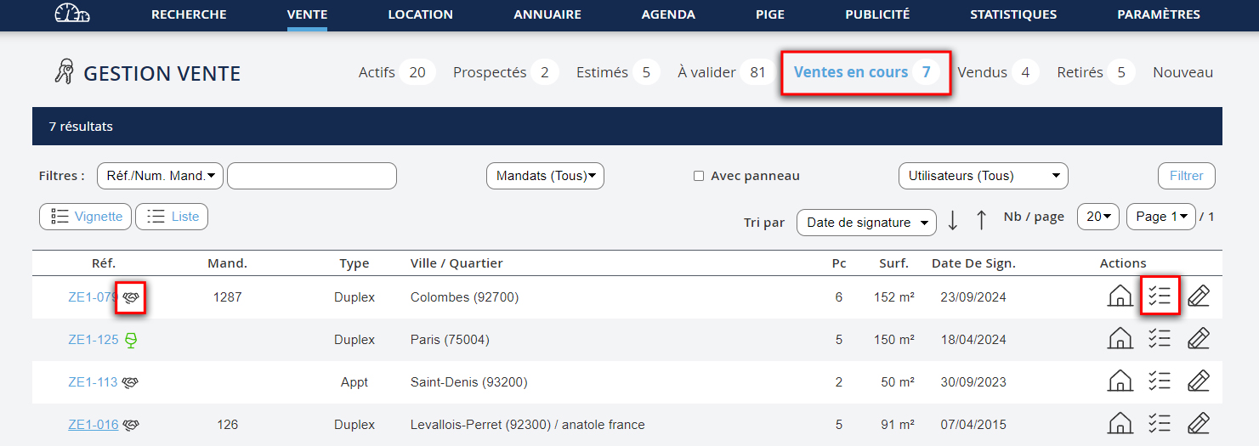Open house icon for Colombes listing

[1120, 296]
